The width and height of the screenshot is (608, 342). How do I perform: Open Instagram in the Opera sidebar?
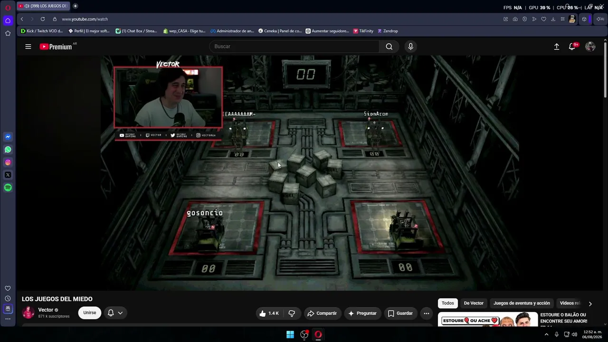[x=8, y=162]
